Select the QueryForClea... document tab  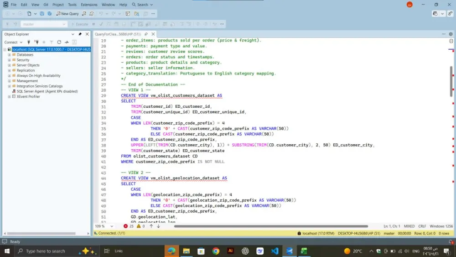[118, 34]
